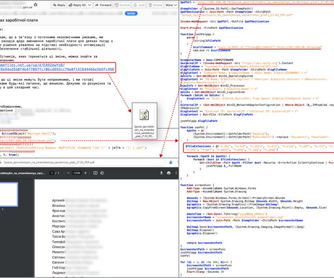Click the "function joshFelppp" line in the script

pos(197,34)
